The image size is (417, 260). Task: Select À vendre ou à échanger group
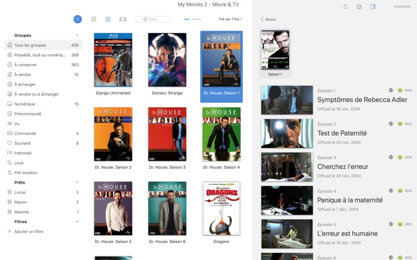43,94
